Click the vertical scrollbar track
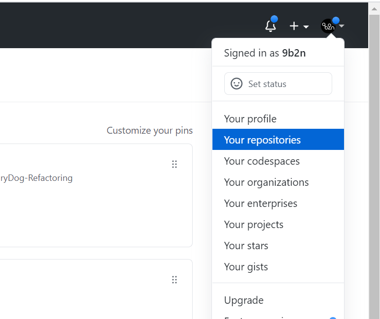 (374, 167)
